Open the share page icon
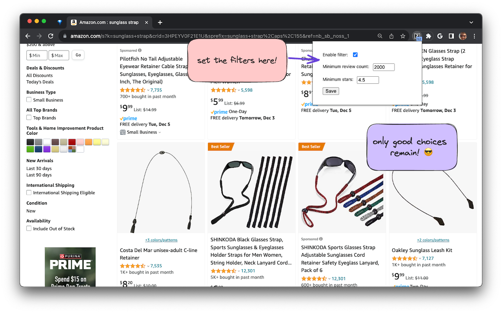 391,36
